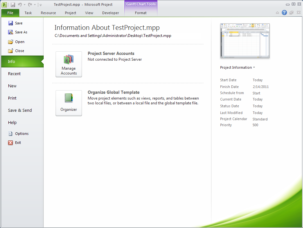Click the Redo icon
This screenshot has width=303, height=228.
pyautogui.click(x=30, y=4)
